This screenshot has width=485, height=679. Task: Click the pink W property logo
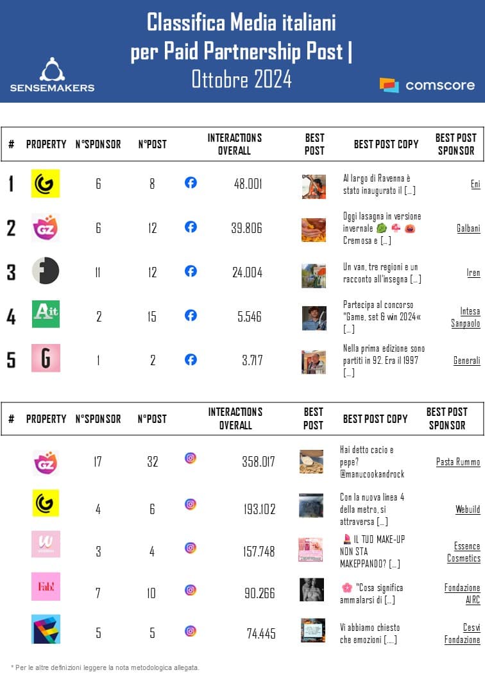(46, 544)
